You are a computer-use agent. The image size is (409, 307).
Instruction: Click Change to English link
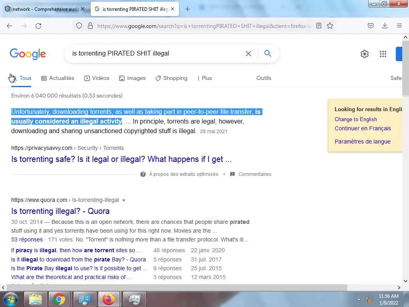click(x=356, y=119)
